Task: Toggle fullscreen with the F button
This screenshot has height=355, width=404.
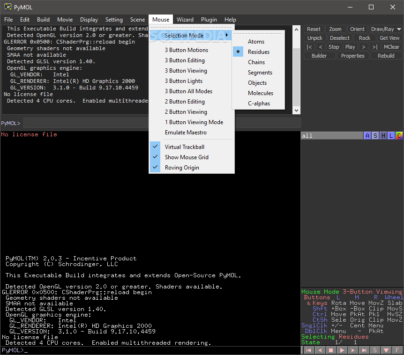Action: coord(397,350)
